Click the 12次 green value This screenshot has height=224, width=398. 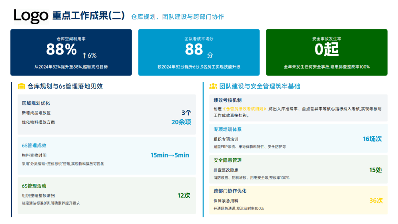coord(184,196)
